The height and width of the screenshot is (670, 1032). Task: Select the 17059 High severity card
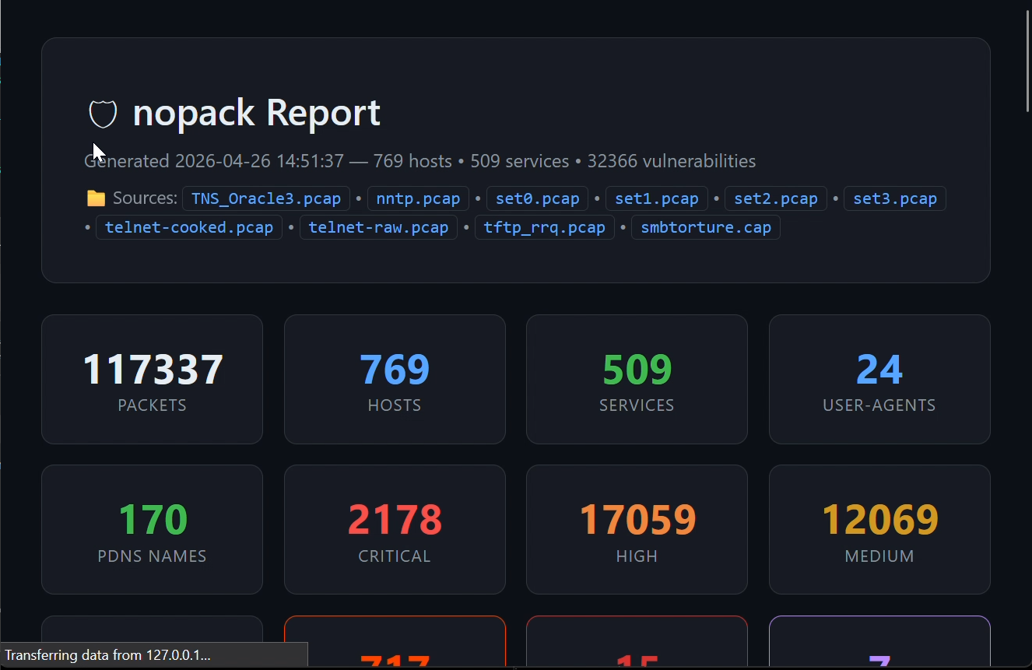[x=637, y=529]
